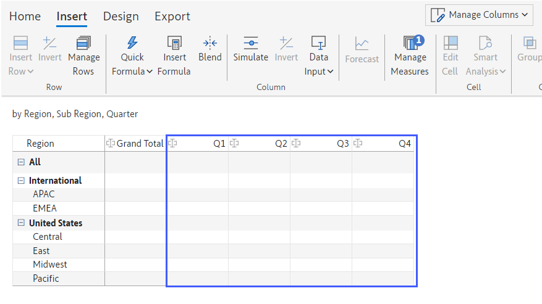Open the Manage Columns dropdown
This screenshot has width=542, height=304.
tap(479, 15)
